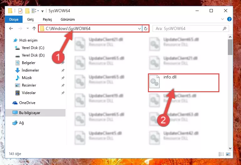This screenshot has height=165, width=241.
Task: Select the Görünüm tab
Action: pos(68,19)
